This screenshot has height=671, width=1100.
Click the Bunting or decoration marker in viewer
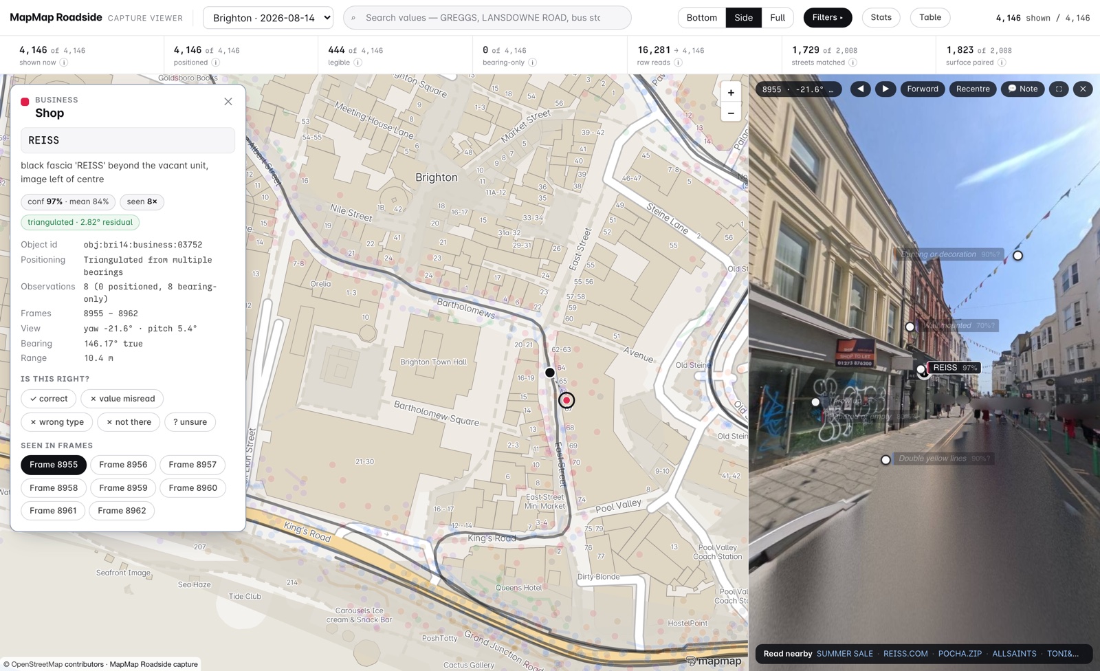coord(1018,256)
